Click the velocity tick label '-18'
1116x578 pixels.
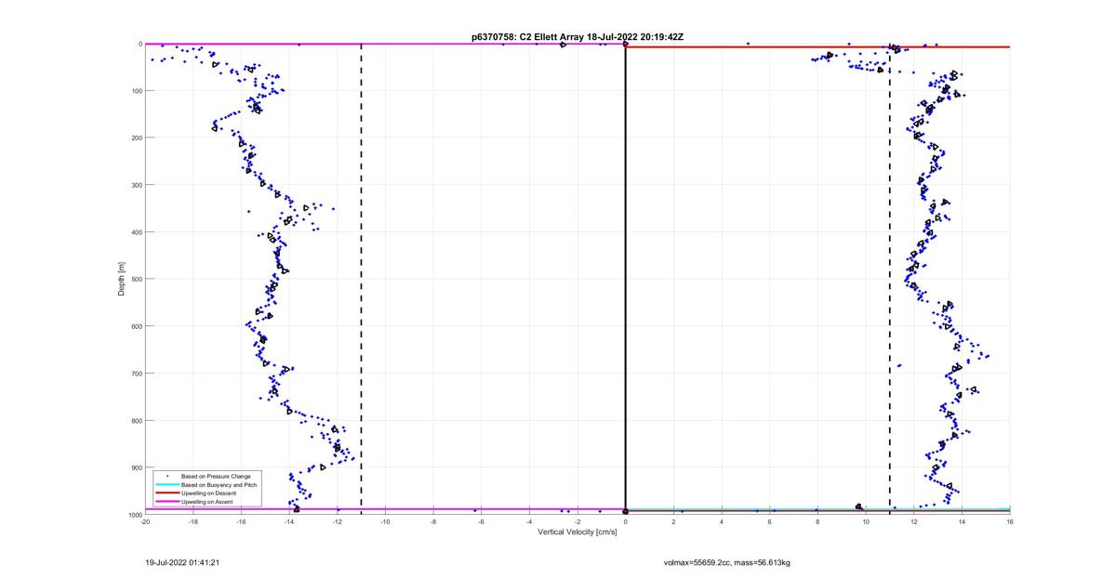[x=193, y=521]
